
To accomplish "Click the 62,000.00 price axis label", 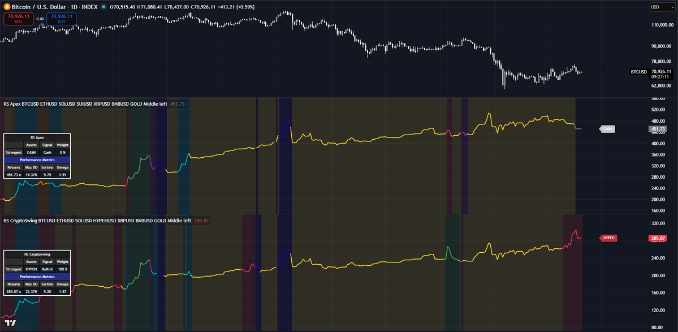I will pos(662,85).
